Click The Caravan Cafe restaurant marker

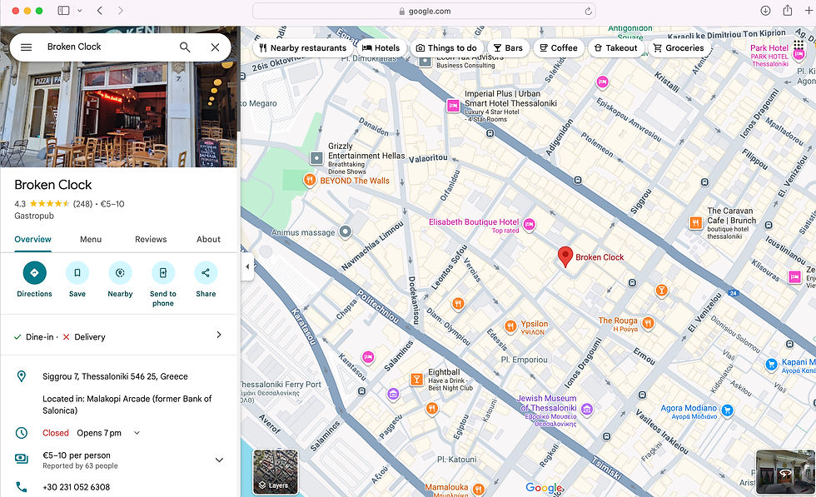[x=696, y=223]
